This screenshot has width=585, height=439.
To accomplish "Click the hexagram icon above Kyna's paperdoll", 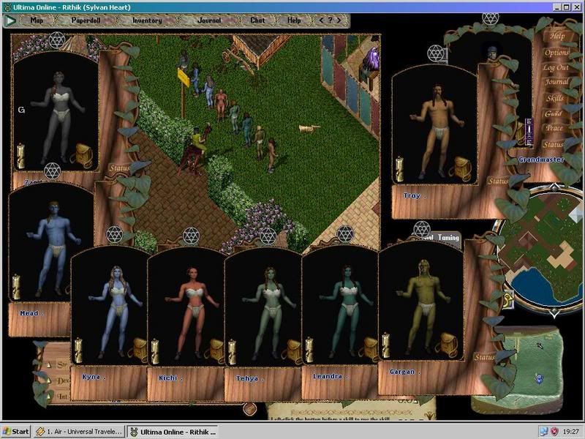I will tap(114, 234).
